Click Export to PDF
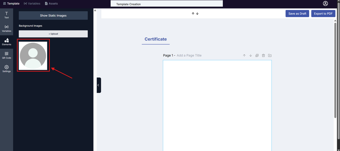 pyautogui.click(x=323, y=14)
